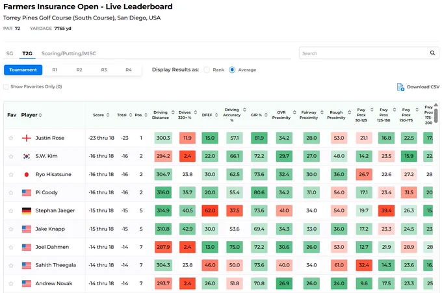Image resolution: width=442 pixels, height=293 pixels.
Task: Open Ryo Hisatsune player name
Action: [53, 174]
